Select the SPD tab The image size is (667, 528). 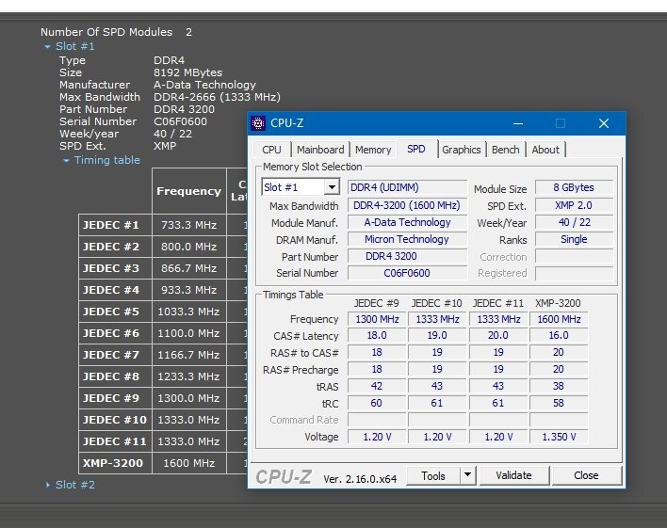(x=416, y=149)
